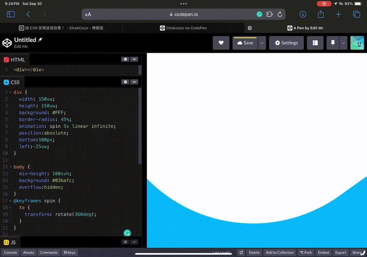Image resolution: width=367 pixels, height=257 pixels.
Task: Click the screen recording indicator
Action: pos(324,4)
